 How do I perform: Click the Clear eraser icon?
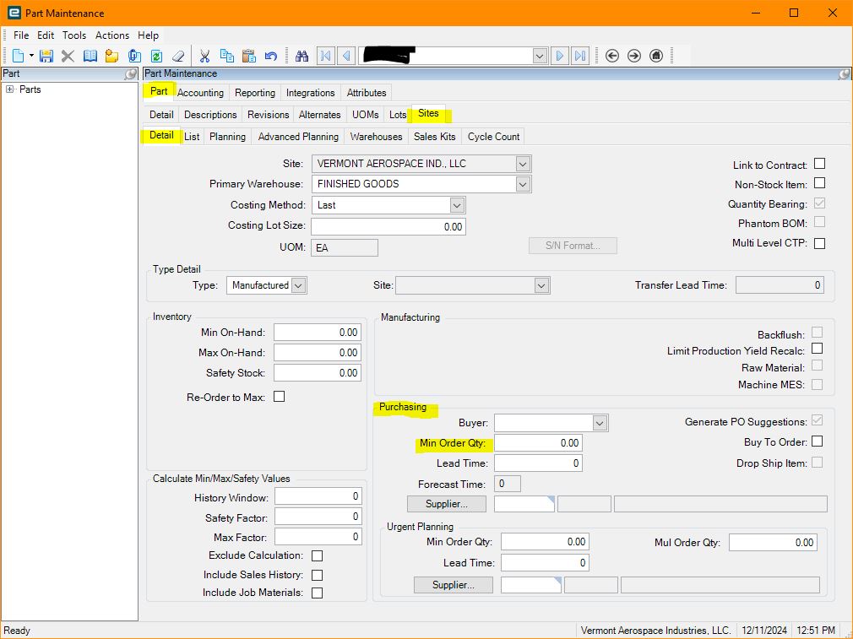[178, 56]
